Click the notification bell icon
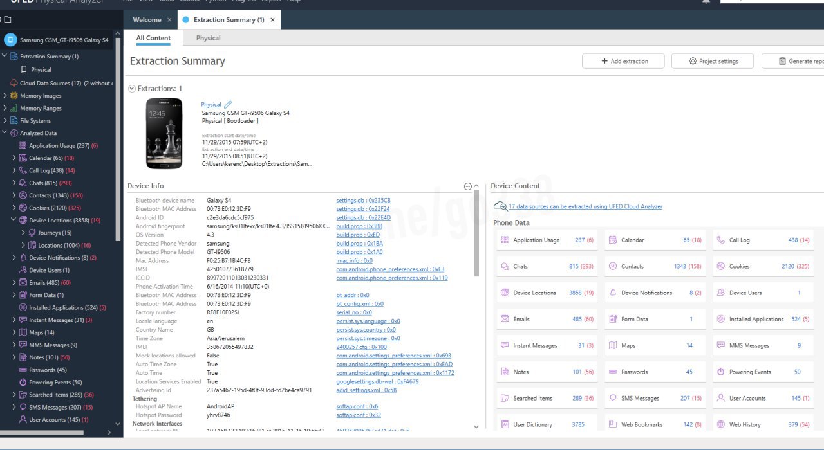 pyautogui.click(x=706, y=2)
